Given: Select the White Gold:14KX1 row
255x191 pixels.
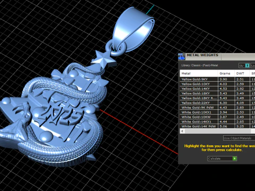Looking at the screenshot, I should coord(217,121).
